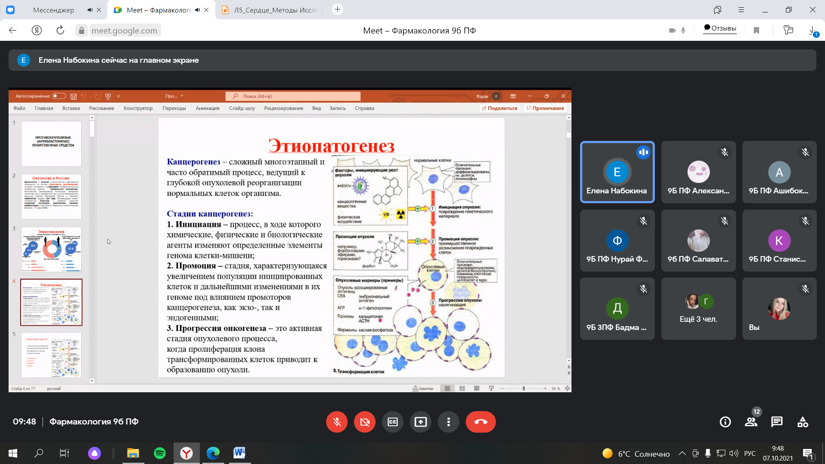Screen dimensions: 825x464
Task: Open a new browser tab
Action: click(x=338, y=9)
